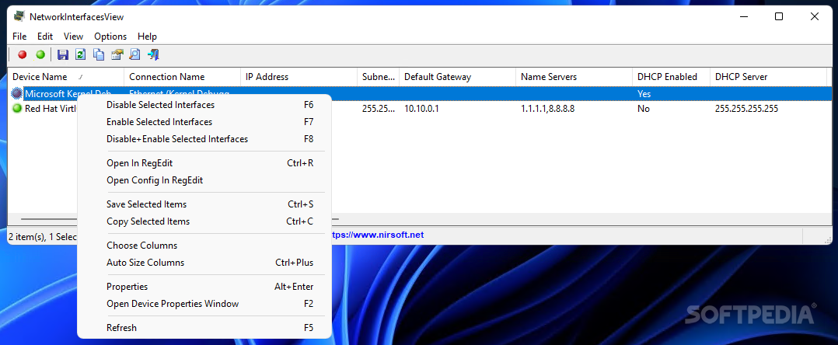Sort by the Default Gateway column header
The image size is (838, 345).
pos(457,77)
